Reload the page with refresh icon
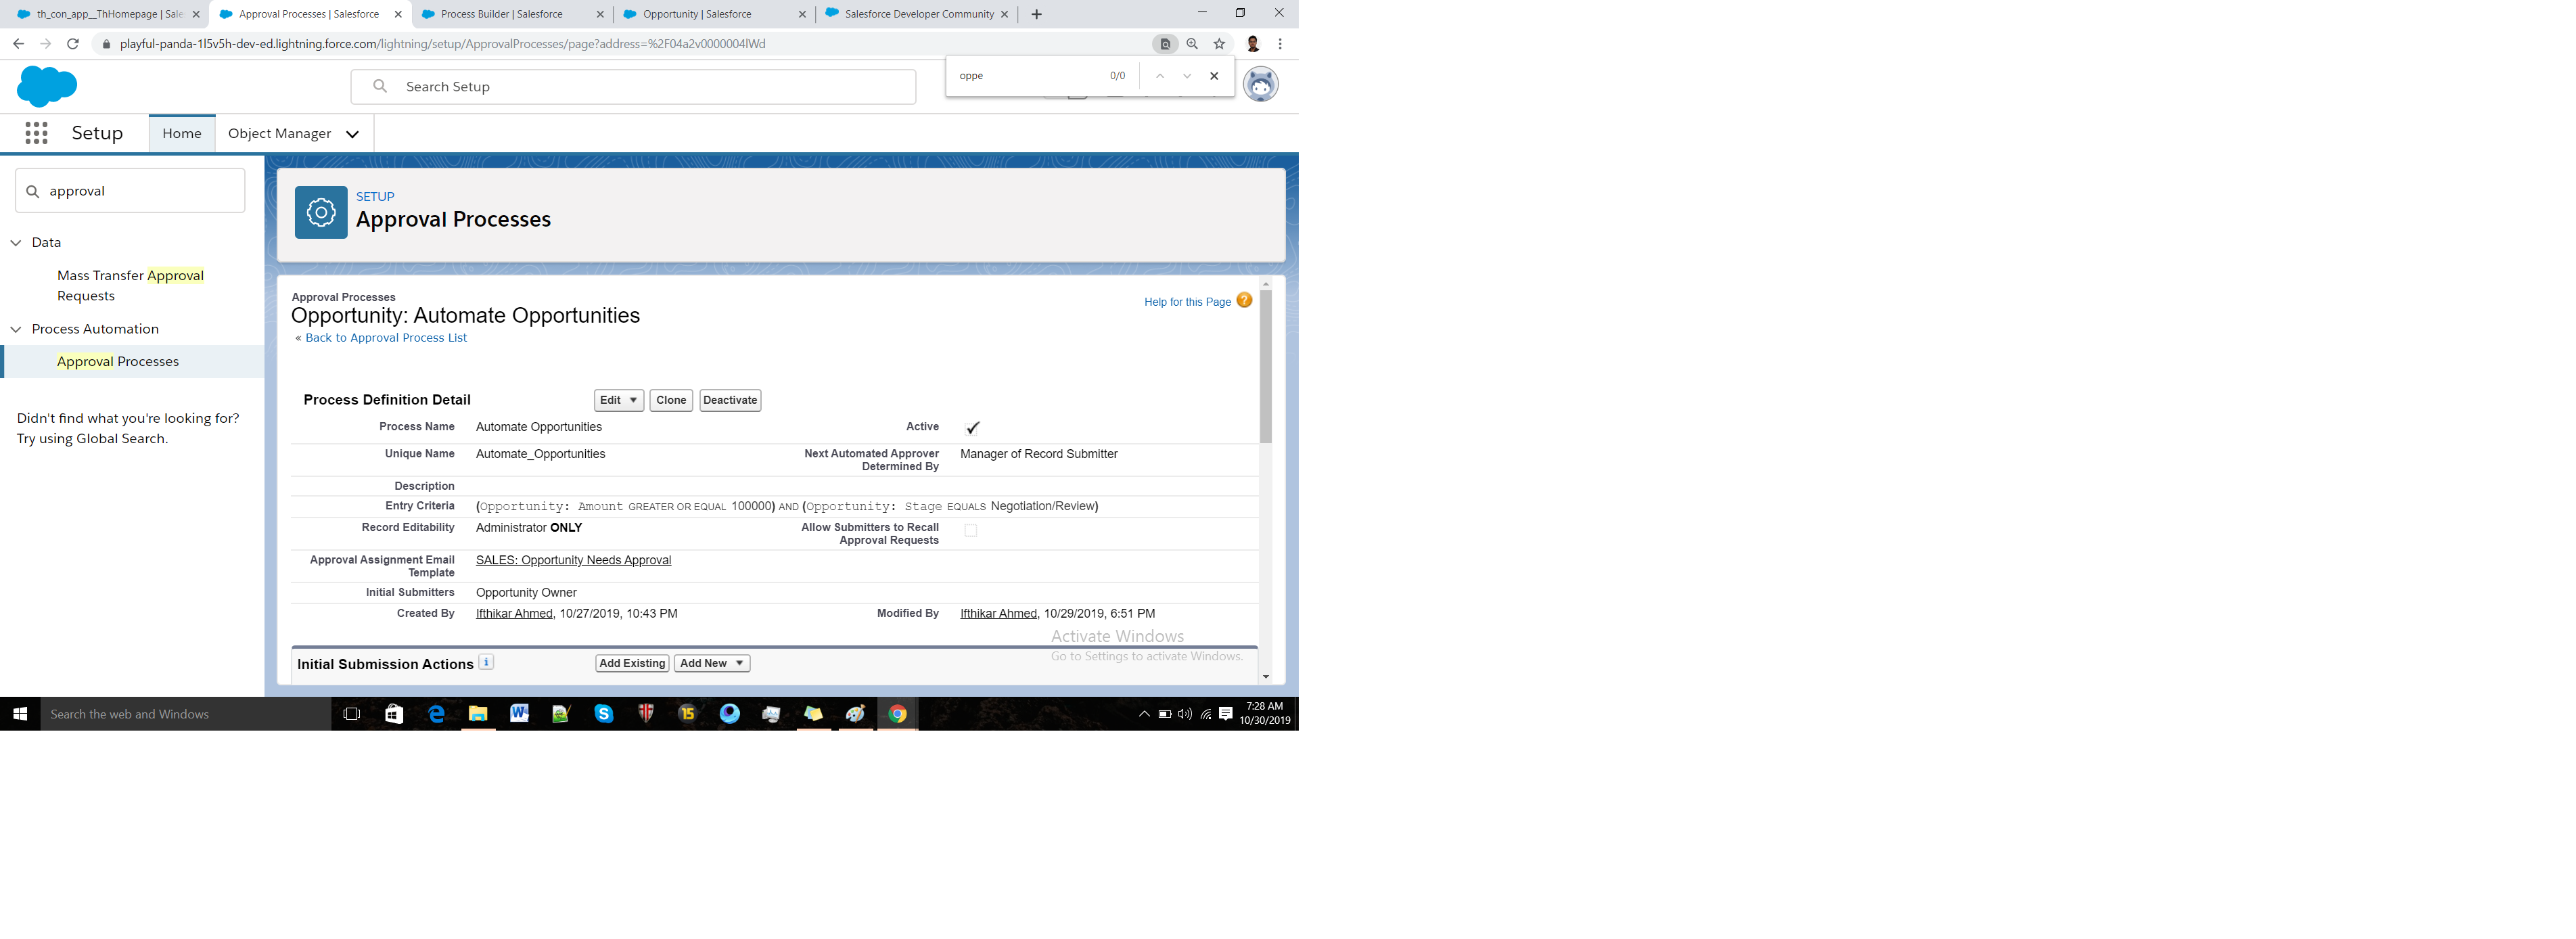The image size is (2576, 939). click(x=72, y=44)
